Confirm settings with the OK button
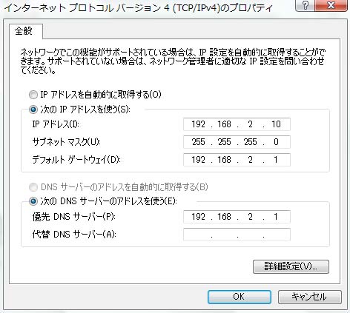Screen dimensions: 350x313 (240, 297)
